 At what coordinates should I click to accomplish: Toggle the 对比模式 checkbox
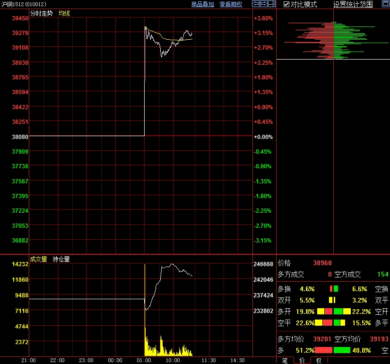tap(286, 4)
